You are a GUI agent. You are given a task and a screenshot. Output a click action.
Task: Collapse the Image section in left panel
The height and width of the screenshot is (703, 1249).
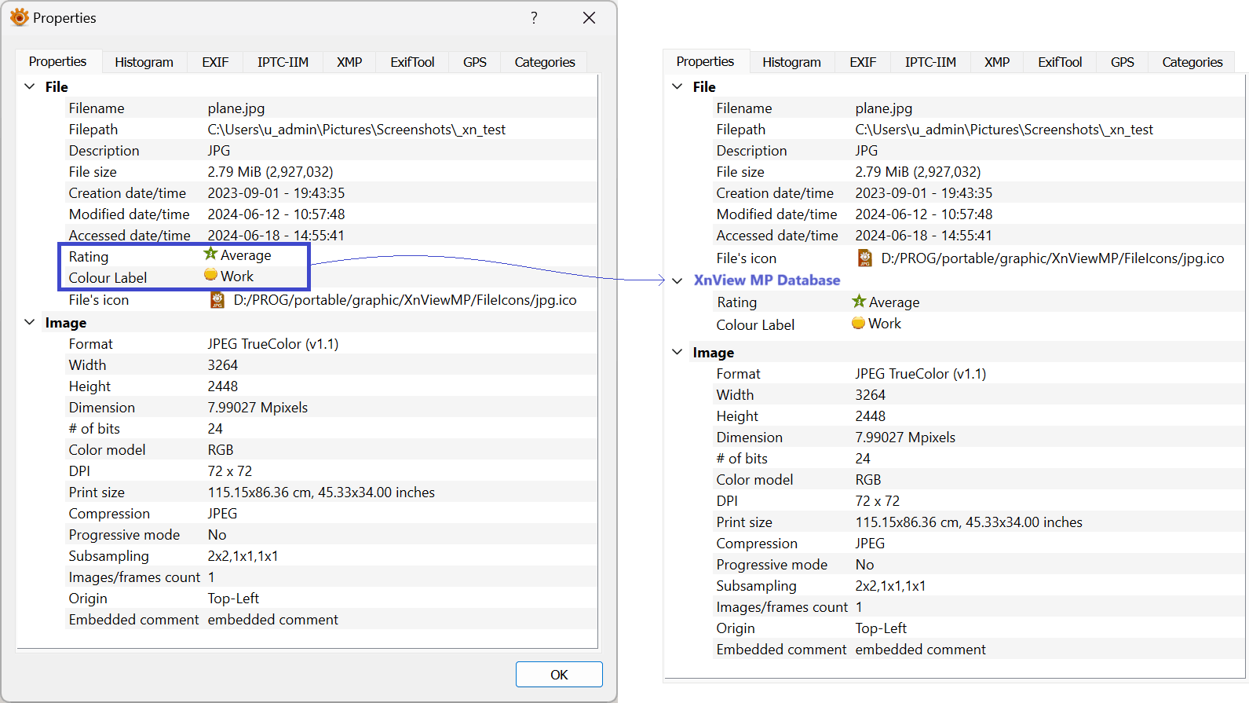pos(30,322)
